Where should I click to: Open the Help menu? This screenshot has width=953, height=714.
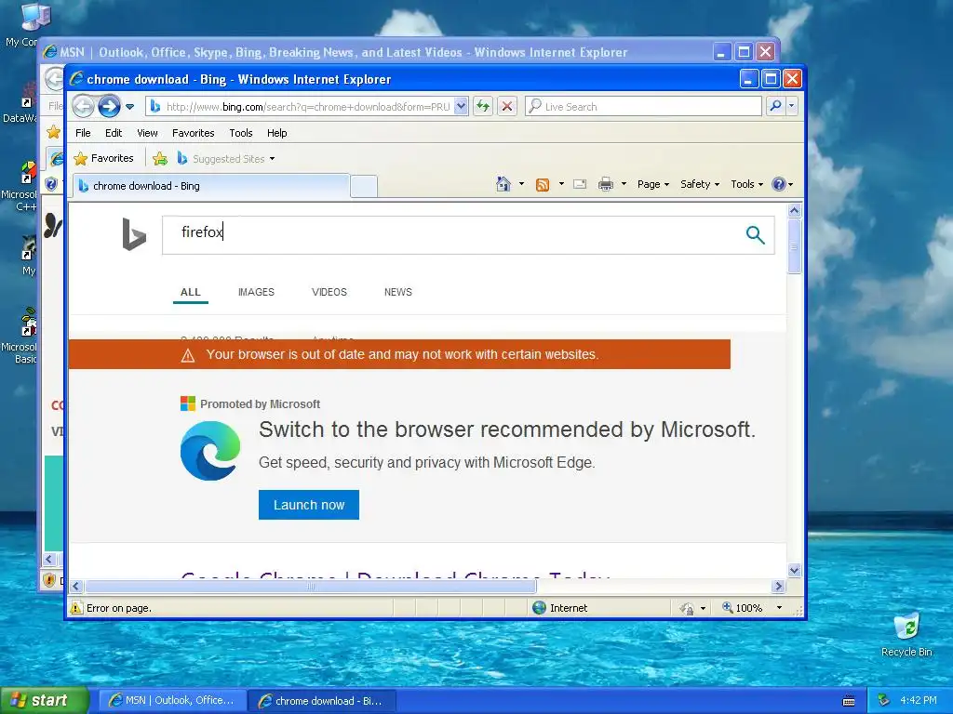pos(276,133)
